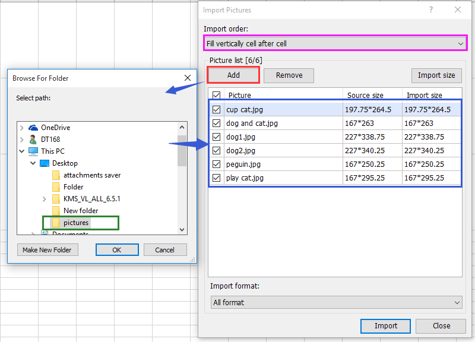Toggle the select-all checkbox above Picture column
The image size is (475, 342).
point(217,96)
